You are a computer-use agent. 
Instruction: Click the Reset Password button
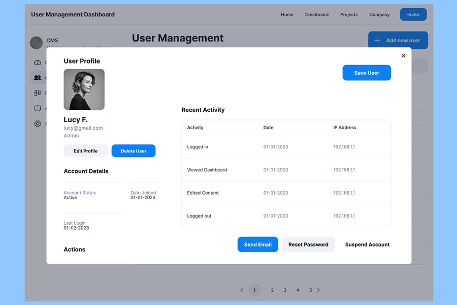coord(308,245)
